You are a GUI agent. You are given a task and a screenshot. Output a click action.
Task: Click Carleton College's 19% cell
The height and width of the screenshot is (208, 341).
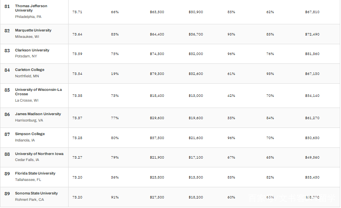tap(115, 74)
